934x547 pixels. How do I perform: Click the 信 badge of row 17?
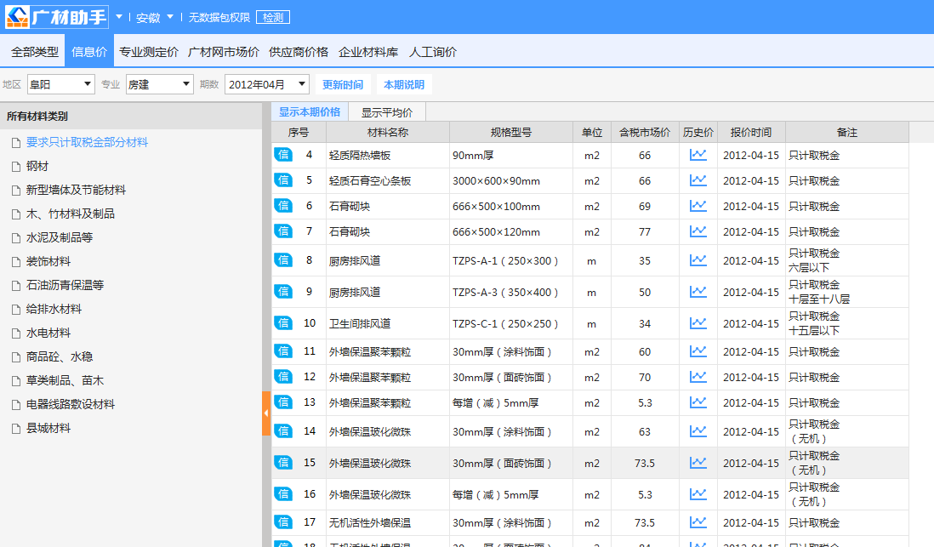(x=283, y=522)
